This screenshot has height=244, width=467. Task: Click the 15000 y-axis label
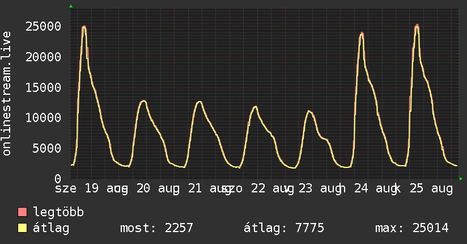pyautogui.click(x=44, y=88)
